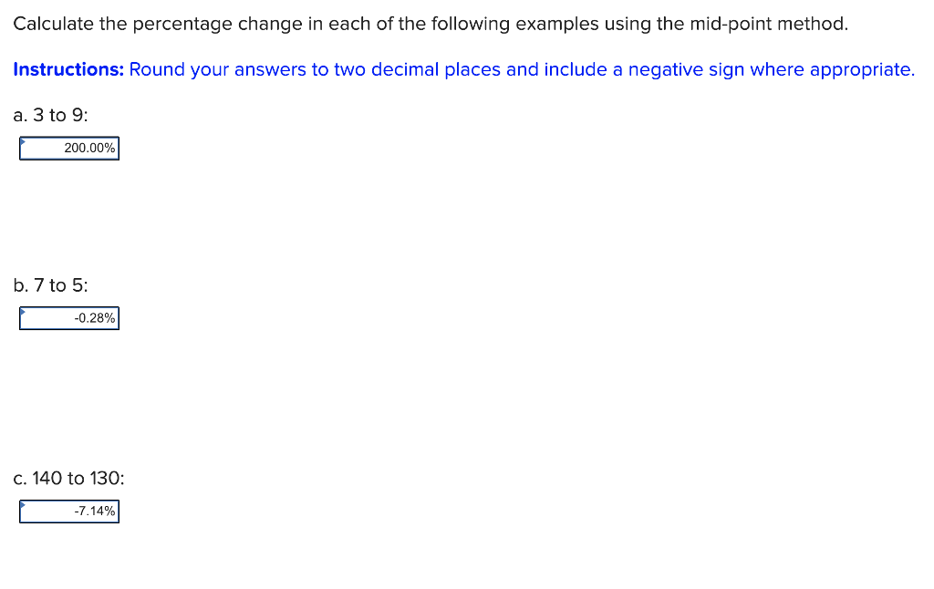Click the -0.28% value inside the second box
Screen dimensions: 934x589
pos(94,318)
